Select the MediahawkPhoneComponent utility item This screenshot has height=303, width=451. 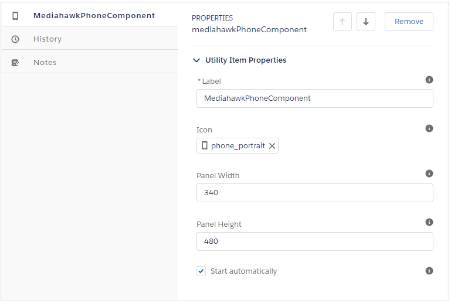pyautogui.click(x=90, y=15)
